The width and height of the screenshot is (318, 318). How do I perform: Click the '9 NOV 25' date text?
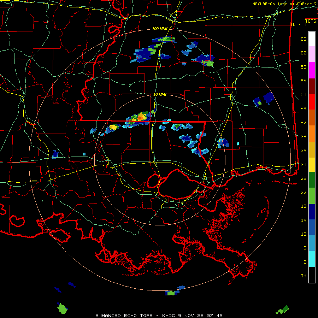pos(191,316)
